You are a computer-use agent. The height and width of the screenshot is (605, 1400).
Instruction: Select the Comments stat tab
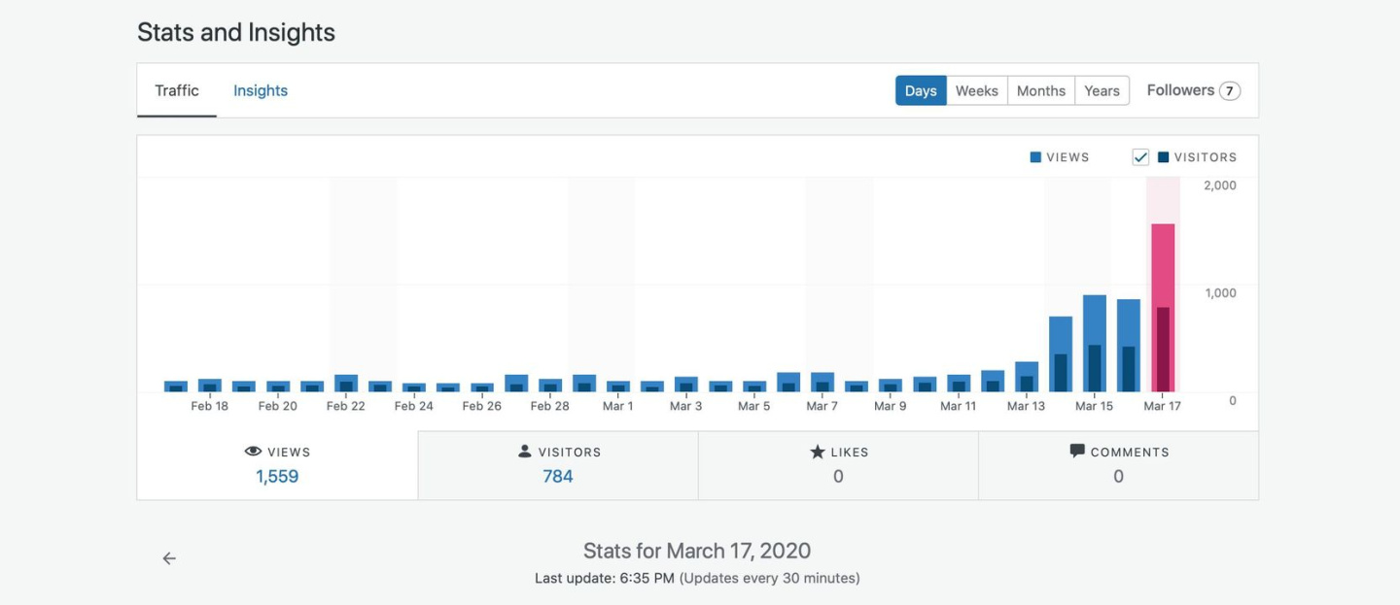(1118, 466)
